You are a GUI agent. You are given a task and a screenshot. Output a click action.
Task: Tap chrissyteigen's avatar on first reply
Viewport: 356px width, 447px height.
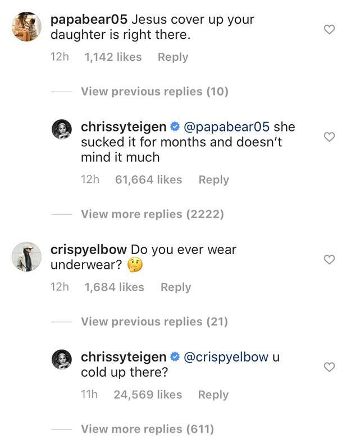coord(62,129)
